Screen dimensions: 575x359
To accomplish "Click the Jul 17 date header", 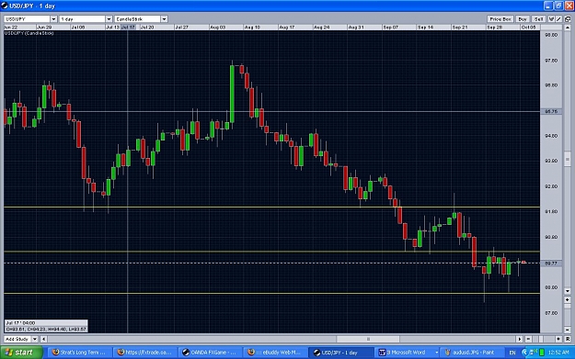I will click(x=128, y=27).
